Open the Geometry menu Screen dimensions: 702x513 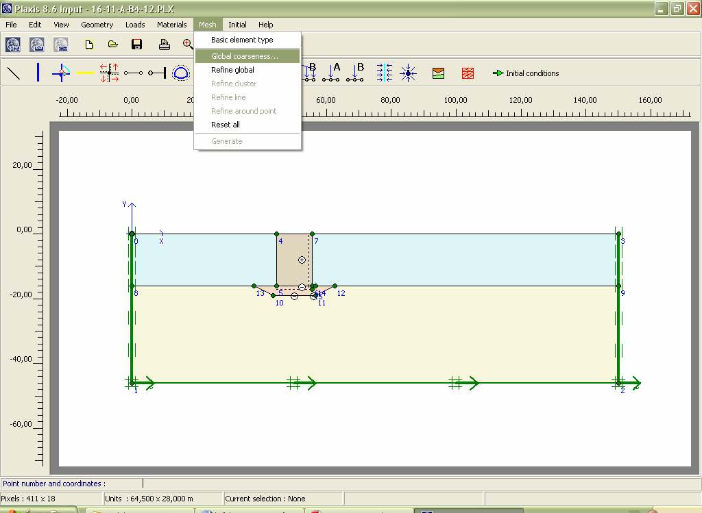click(x=97, y=25)
